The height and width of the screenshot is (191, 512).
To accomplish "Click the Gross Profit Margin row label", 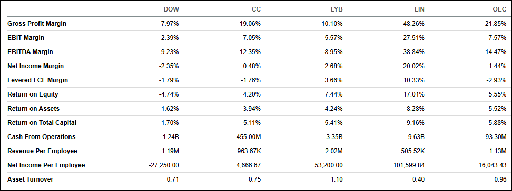I will (x=37, y=24).
